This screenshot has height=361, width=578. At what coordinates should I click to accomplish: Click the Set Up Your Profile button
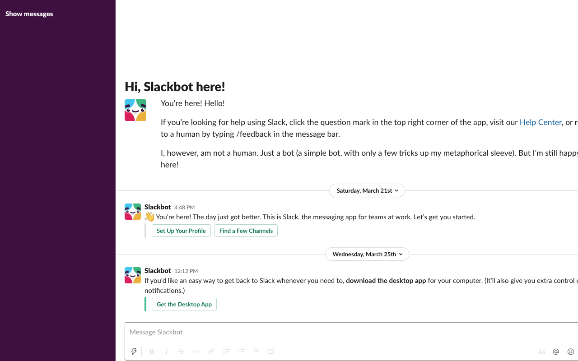tap(181, 231)
